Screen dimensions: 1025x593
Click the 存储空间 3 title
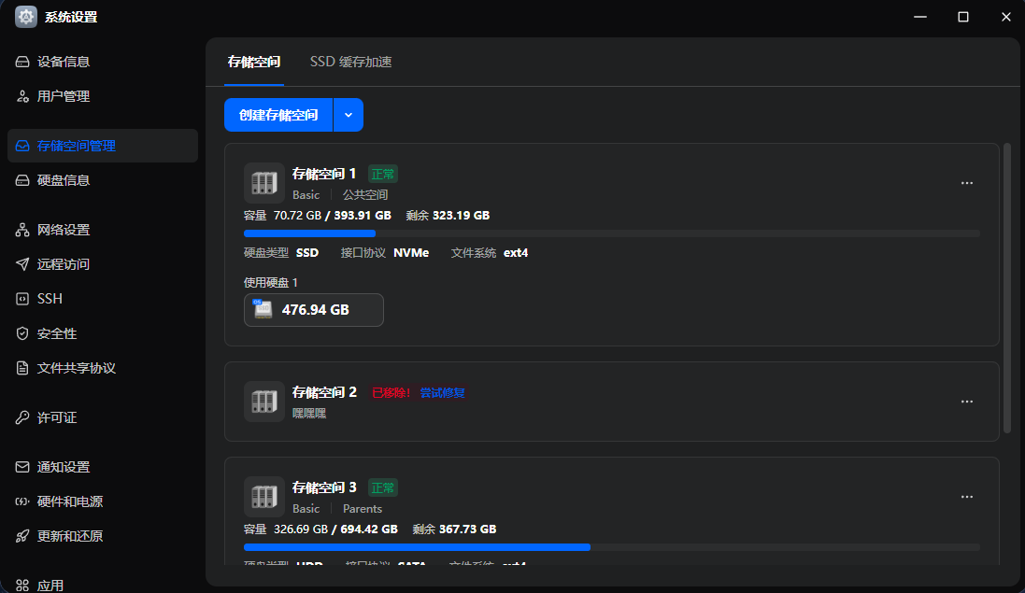click(x=324, y=487)
